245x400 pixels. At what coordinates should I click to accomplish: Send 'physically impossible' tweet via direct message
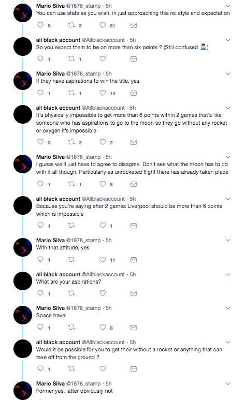tap(134, 142)
